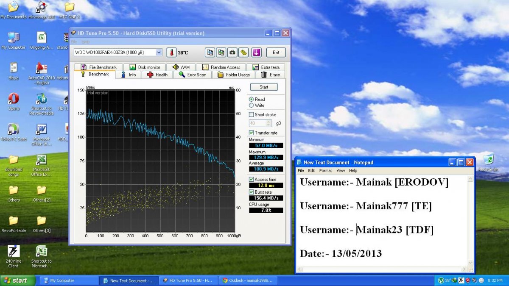509x286 pixels.
Task: Open the Recycle Bin
Action: pos(488,162)
